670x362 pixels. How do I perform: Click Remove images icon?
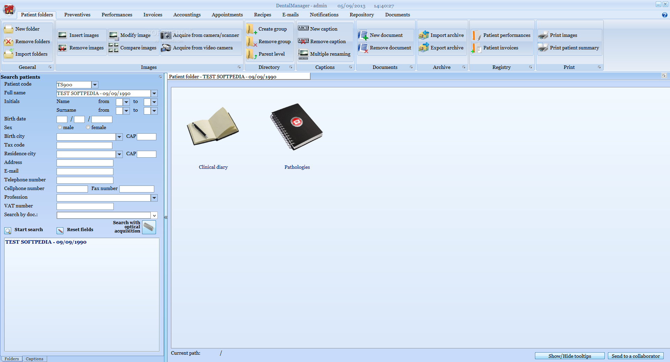(x=62, y=48)
